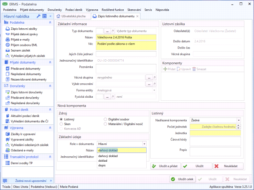Collapse the Výpravna sidebar section
The width and height of the screenshot is (254, 190).
(x=50, y=128)
